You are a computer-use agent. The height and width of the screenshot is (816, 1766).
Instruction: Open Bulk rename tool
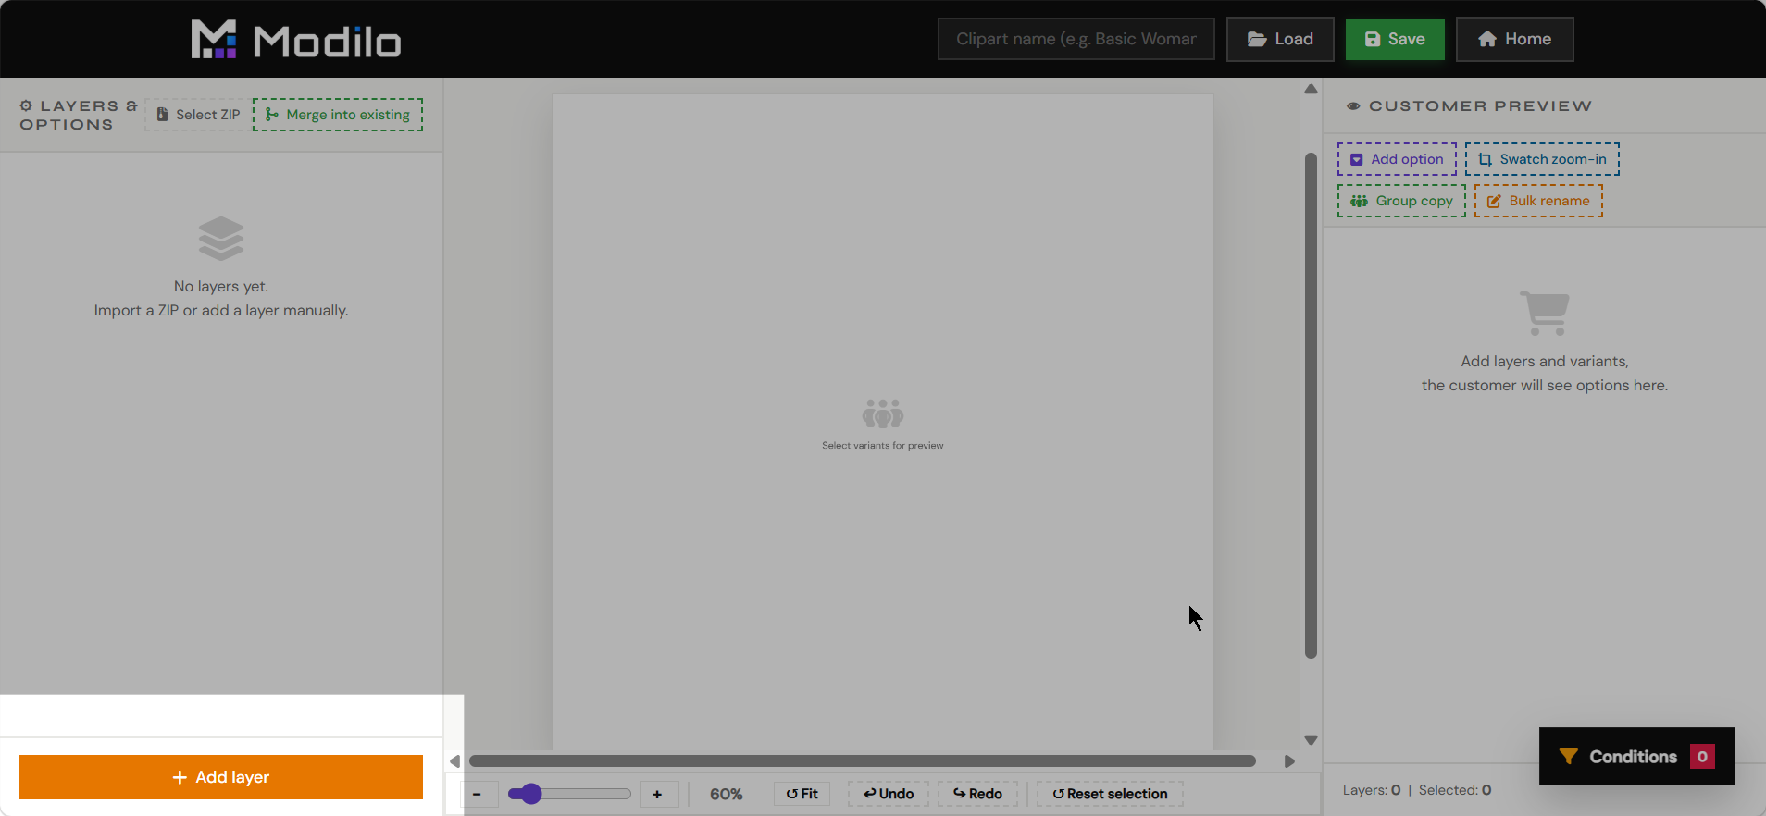tap(1538, 201)
